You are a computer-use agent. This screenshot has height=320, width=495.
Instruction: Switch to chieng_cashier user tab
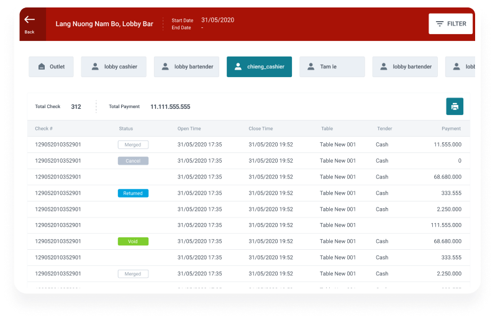(x=259, y=66)
